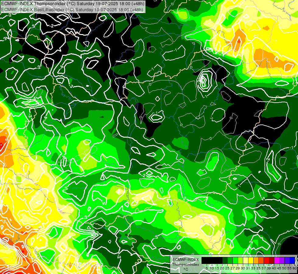Select the black legend swatch between 15 and 20
The height and width of the screenshot is (274, 298).
tap(220, 260)
